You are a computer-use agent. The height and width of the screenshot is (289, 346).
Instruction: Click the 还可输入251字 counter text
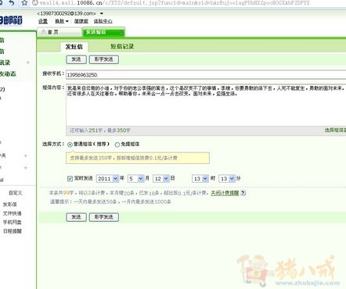point(100,130)
